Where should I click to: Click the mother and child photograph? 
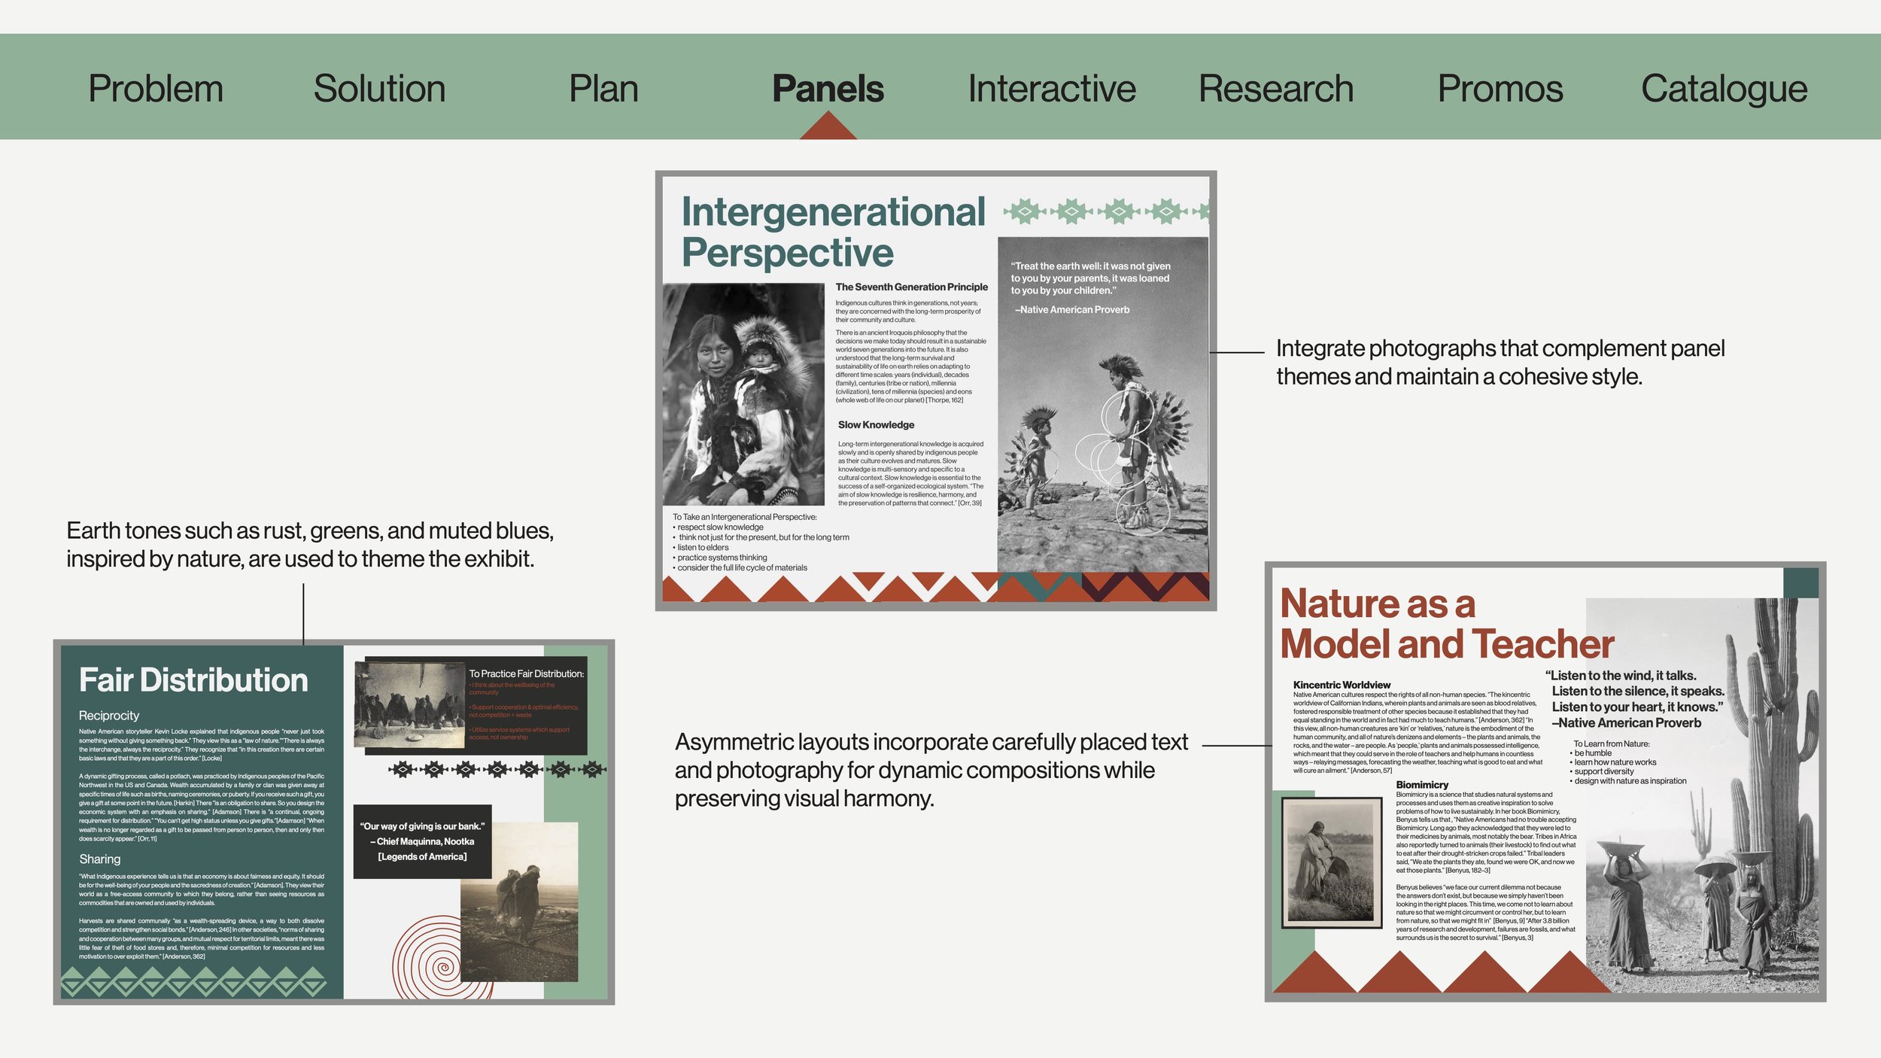click(743, 394)
